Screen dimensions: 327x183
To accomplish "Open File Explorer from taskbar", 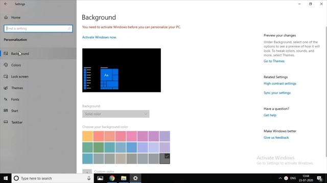I will point(124,178).
